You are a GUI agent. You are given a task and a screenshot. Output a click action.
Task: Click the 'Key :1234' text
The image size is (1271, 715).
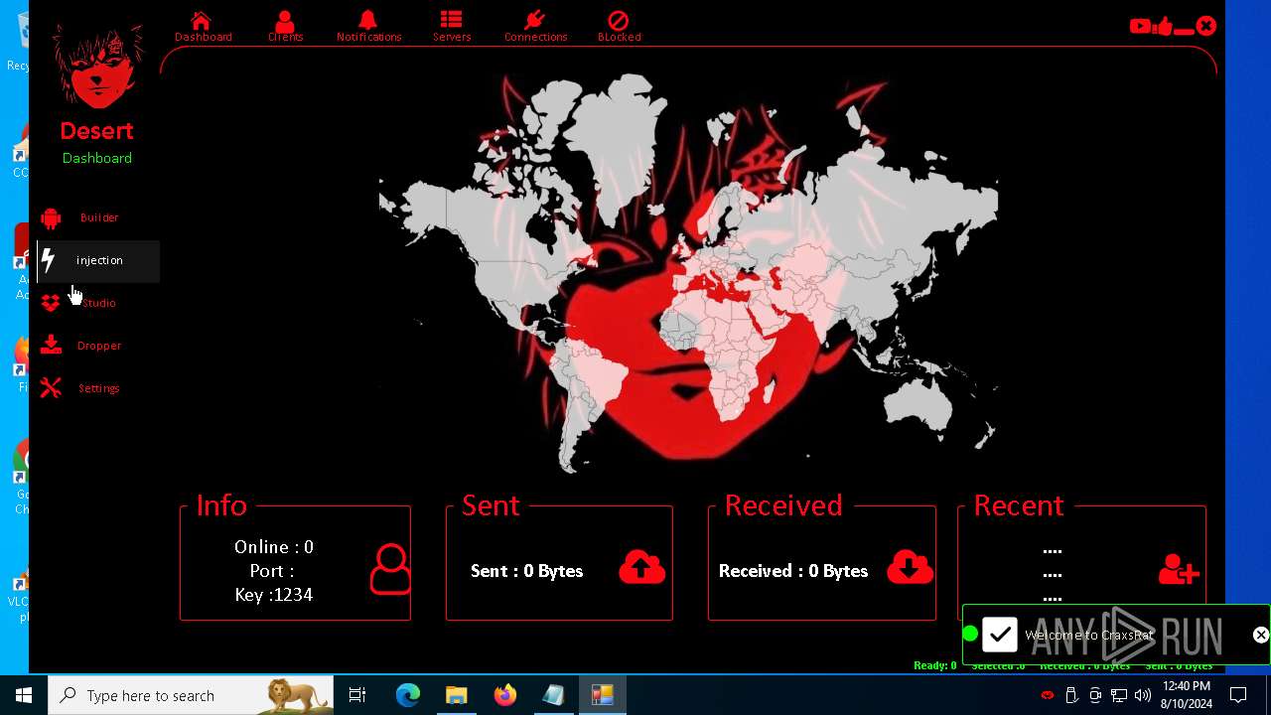273,595
